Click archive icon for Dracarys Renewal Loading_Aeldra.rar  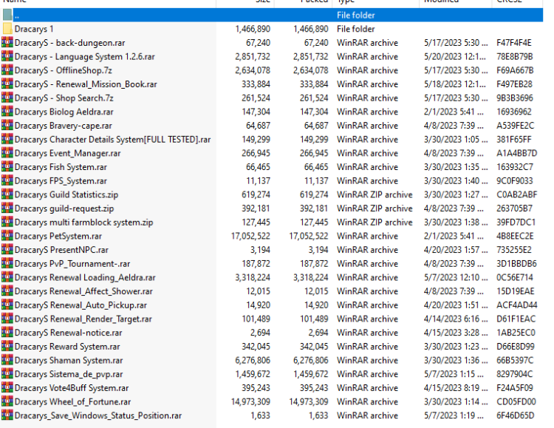[7, 277]
